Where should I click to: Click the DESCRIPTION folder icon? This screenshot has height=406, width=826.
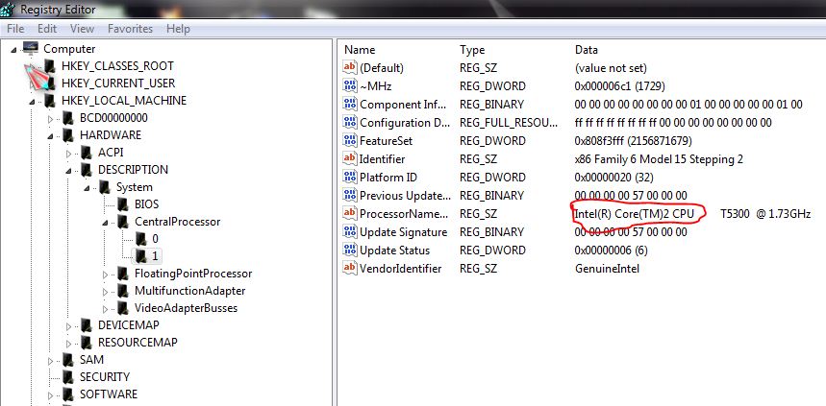click(86, 170)
